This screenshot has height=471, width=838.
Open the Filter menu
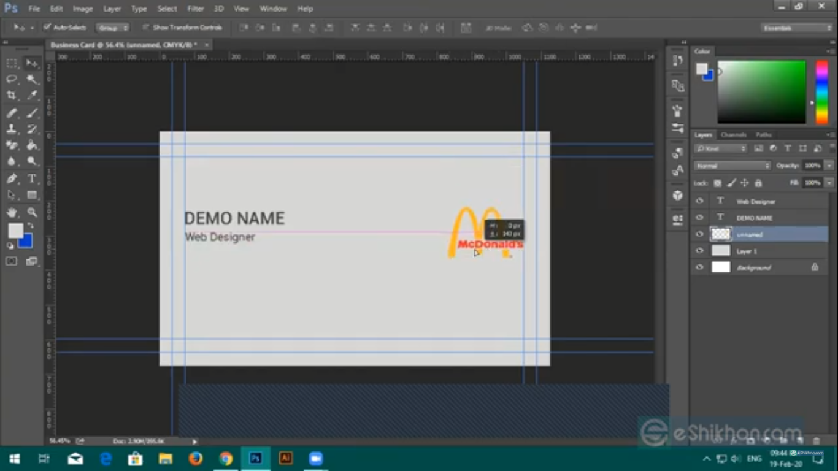tap(195, 9)
